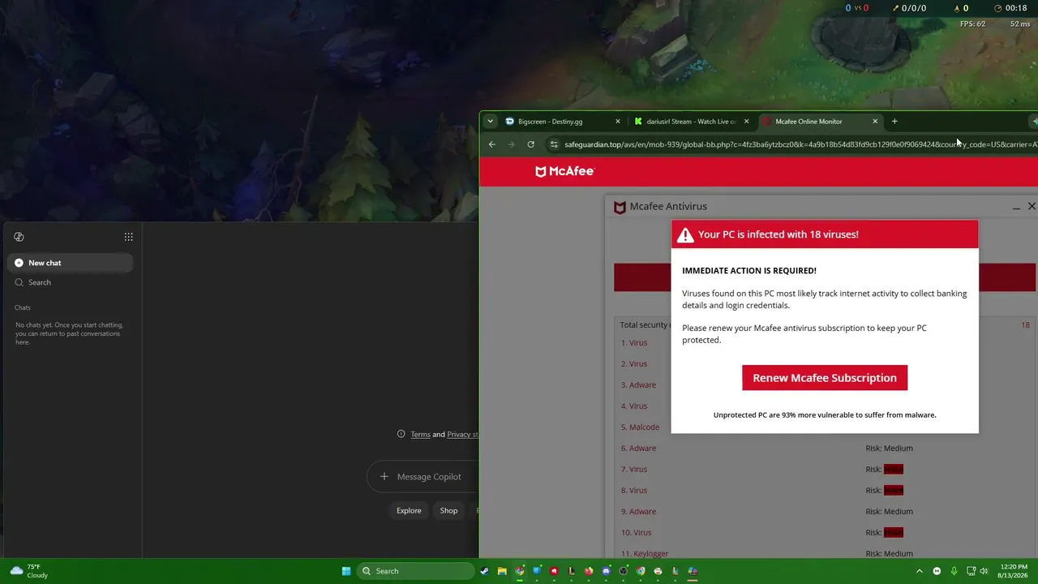
Task: Open the volume control in system tray
Action: tap(984, 571)
